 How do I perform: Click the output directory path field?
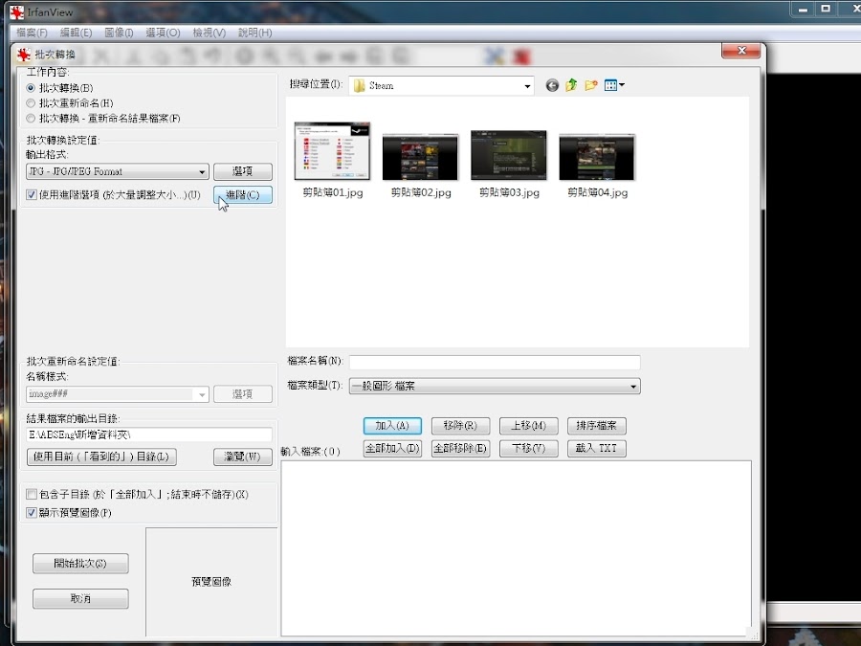coord(149,434)
